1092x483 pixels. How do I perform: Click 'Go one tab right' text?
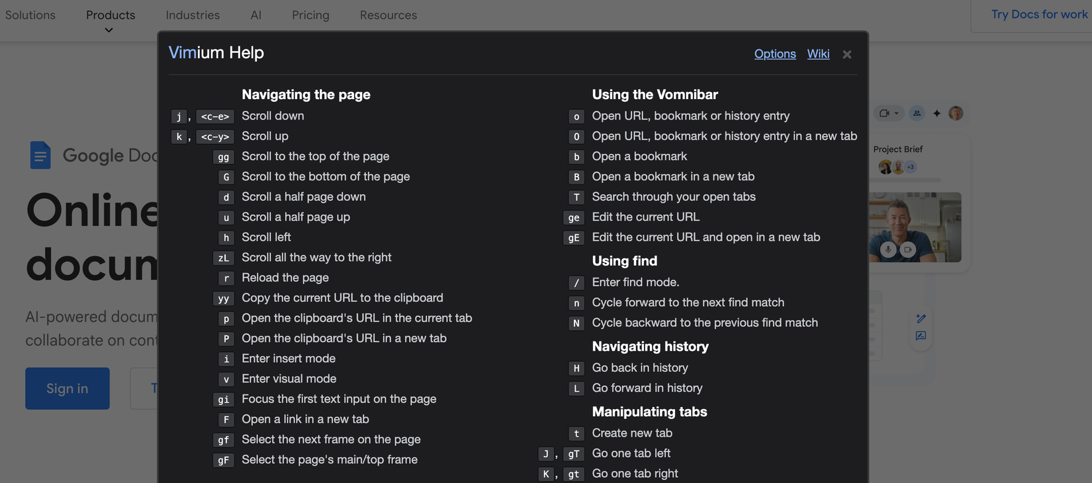pos(635,473)
